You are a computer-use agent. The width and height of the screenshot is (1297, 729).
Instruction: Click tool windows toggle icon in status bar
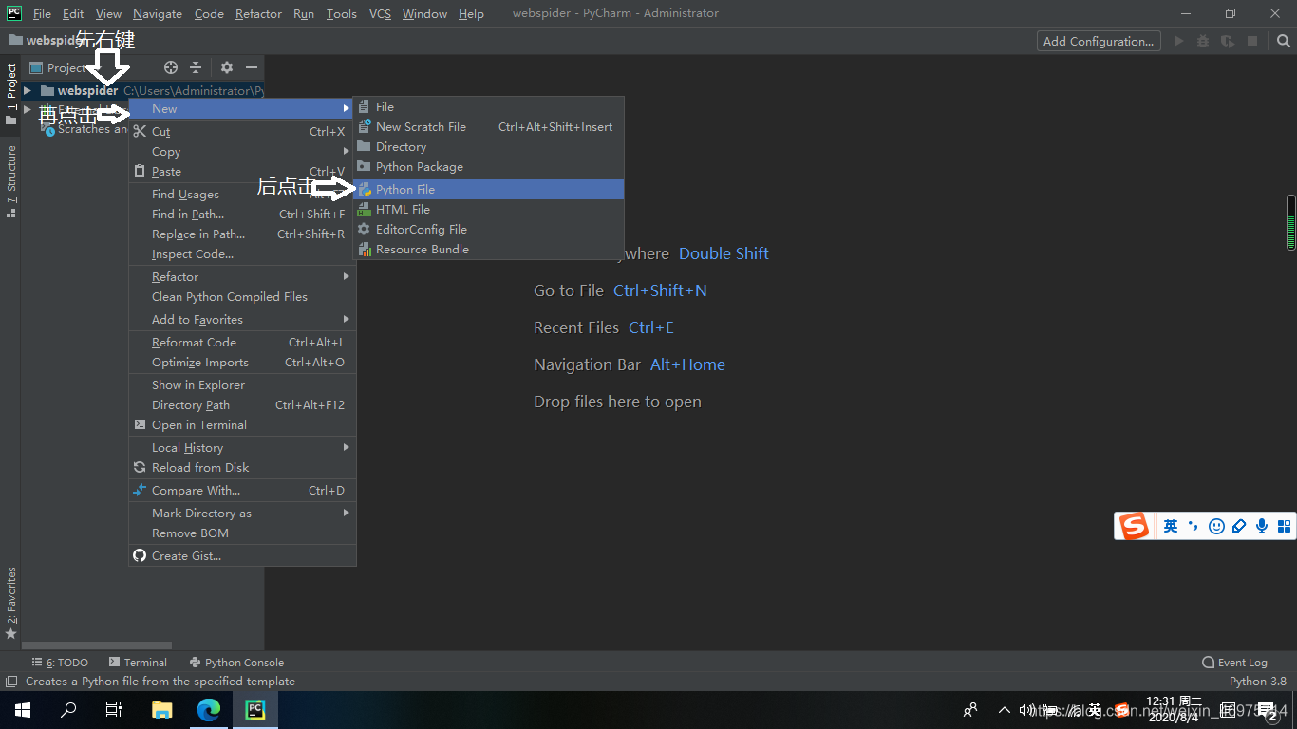coord(11,681)
